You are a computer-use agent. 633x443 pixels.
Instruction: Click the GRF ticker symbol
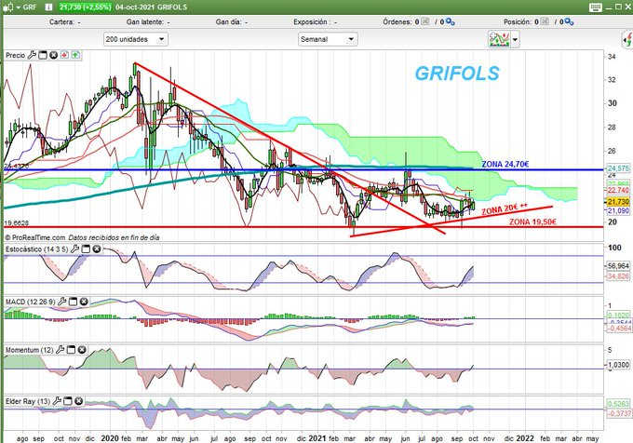tap(30, 7)
